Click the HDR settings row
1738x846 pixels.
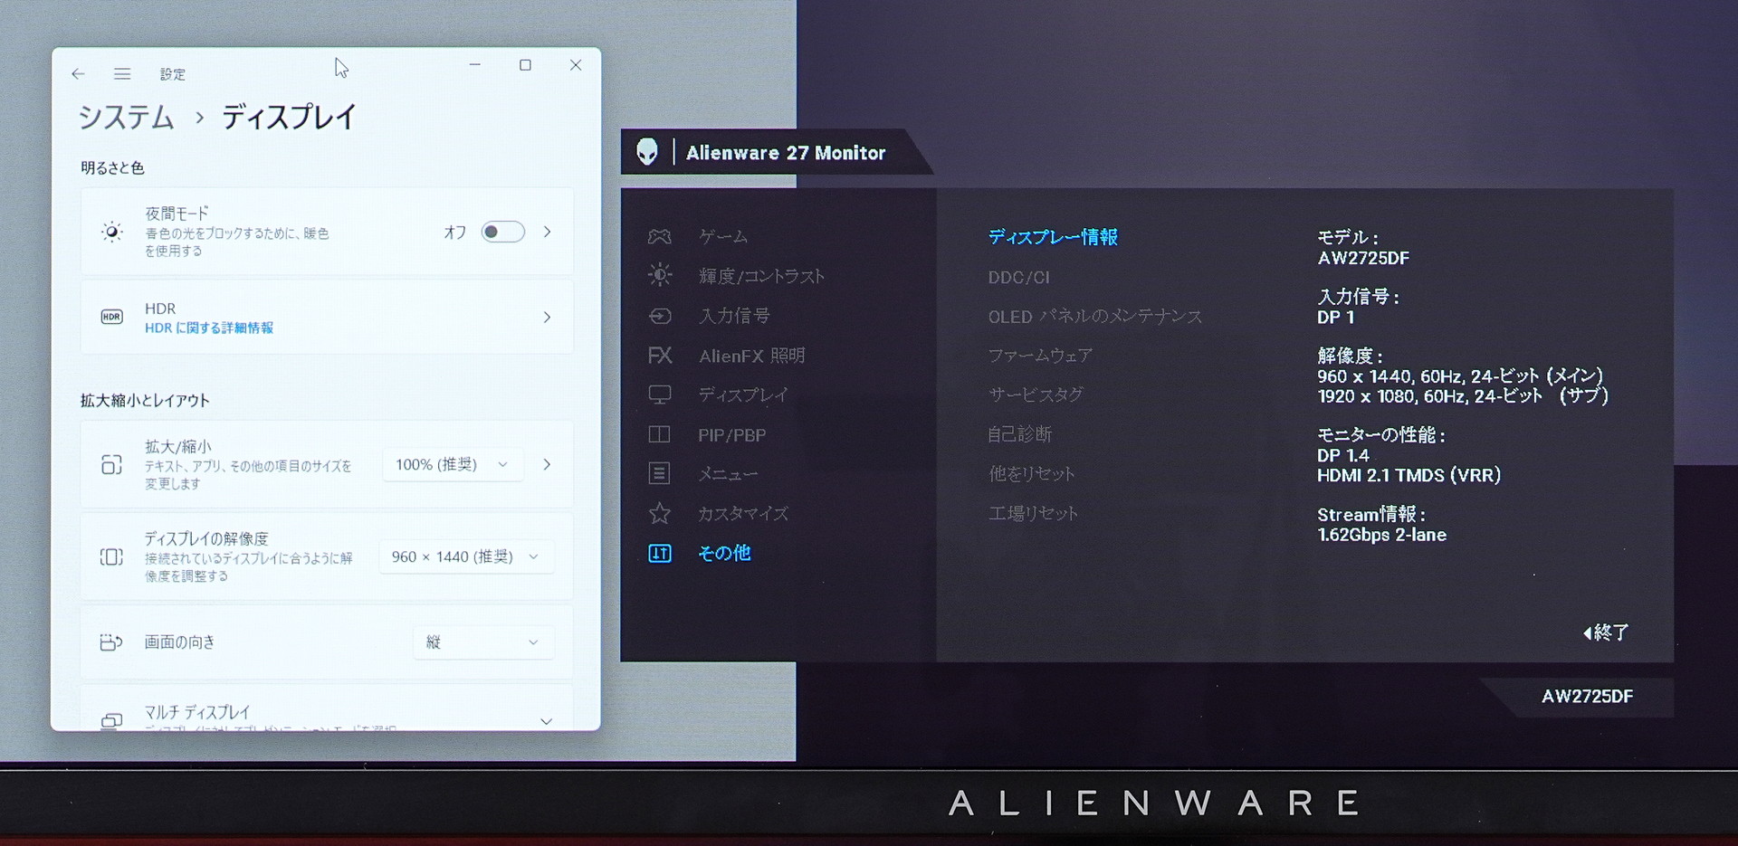click(x=327, y=317)
